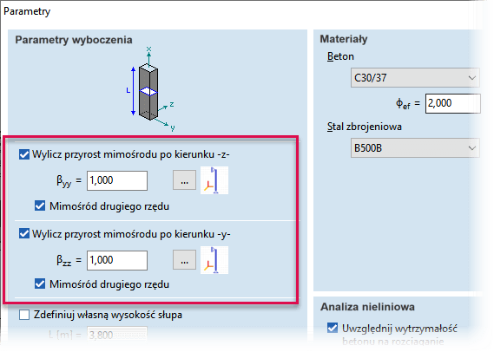Viewport: 494px width, 352px height.
Task: Click the 'Analiza nieliniowa' section header
Action: pos(367,307)
